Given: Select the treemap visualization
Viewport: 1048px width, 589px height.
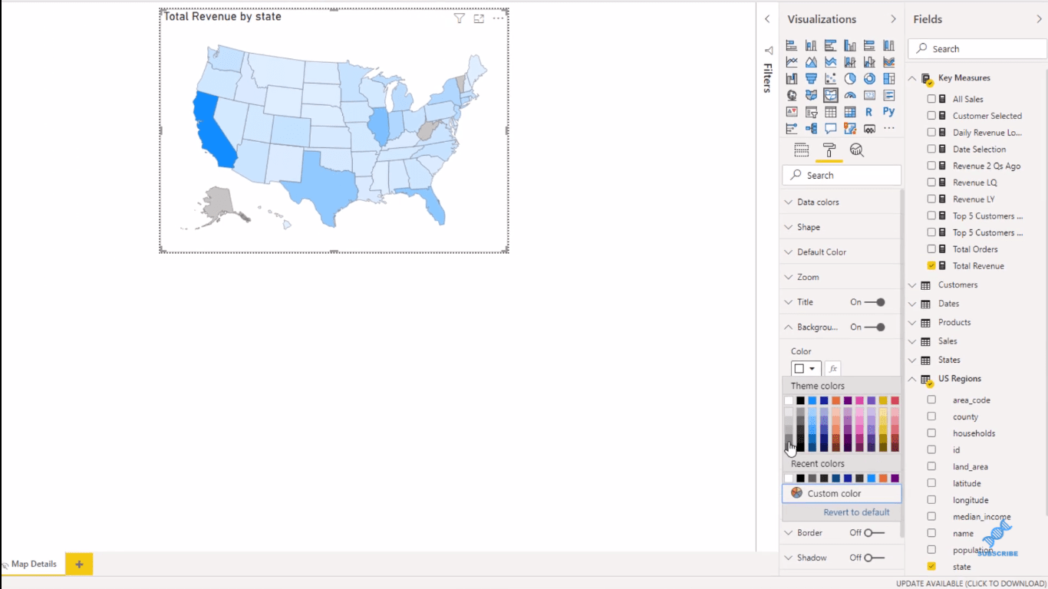Looking at the screenshot, I should pos(889,78).
